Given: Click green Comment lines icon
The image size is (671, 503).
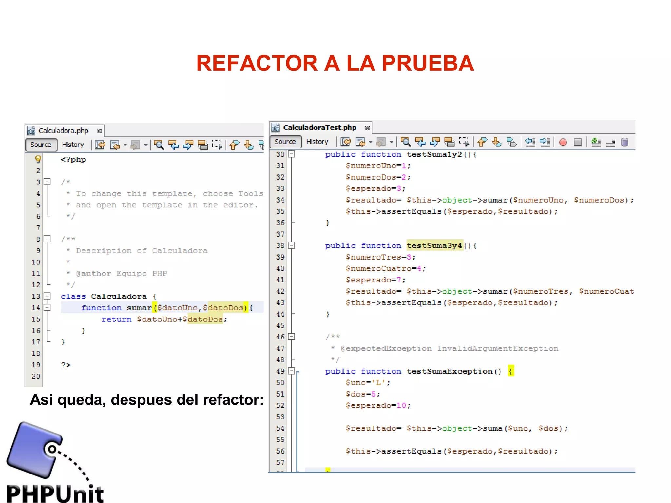Looking at the screenshot, I should click(x=596, y=142).
